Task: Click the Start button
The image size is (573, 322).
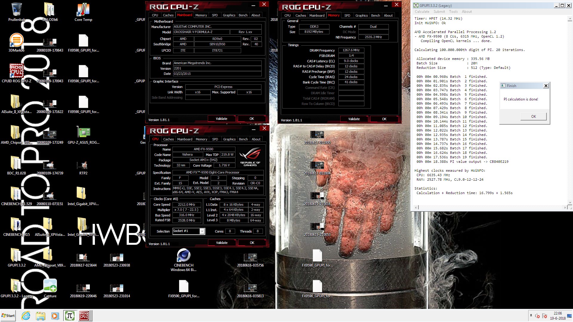Action: (8, 316)
